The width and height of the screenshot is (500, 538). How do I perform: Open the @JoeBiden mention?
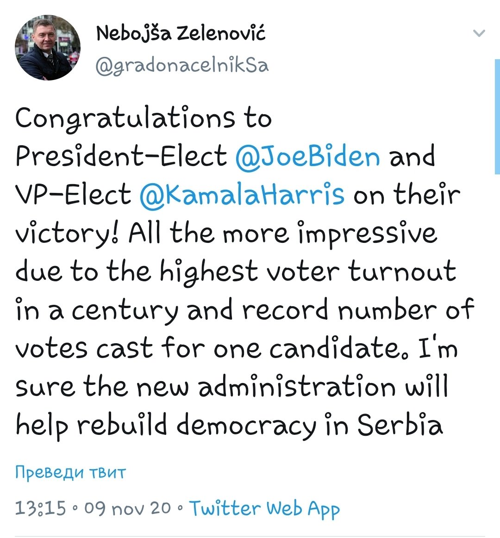click(x=308, y=157)
